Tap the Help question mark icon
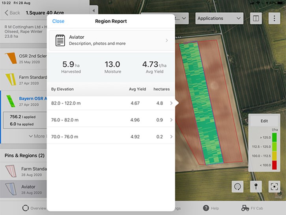 206,208
